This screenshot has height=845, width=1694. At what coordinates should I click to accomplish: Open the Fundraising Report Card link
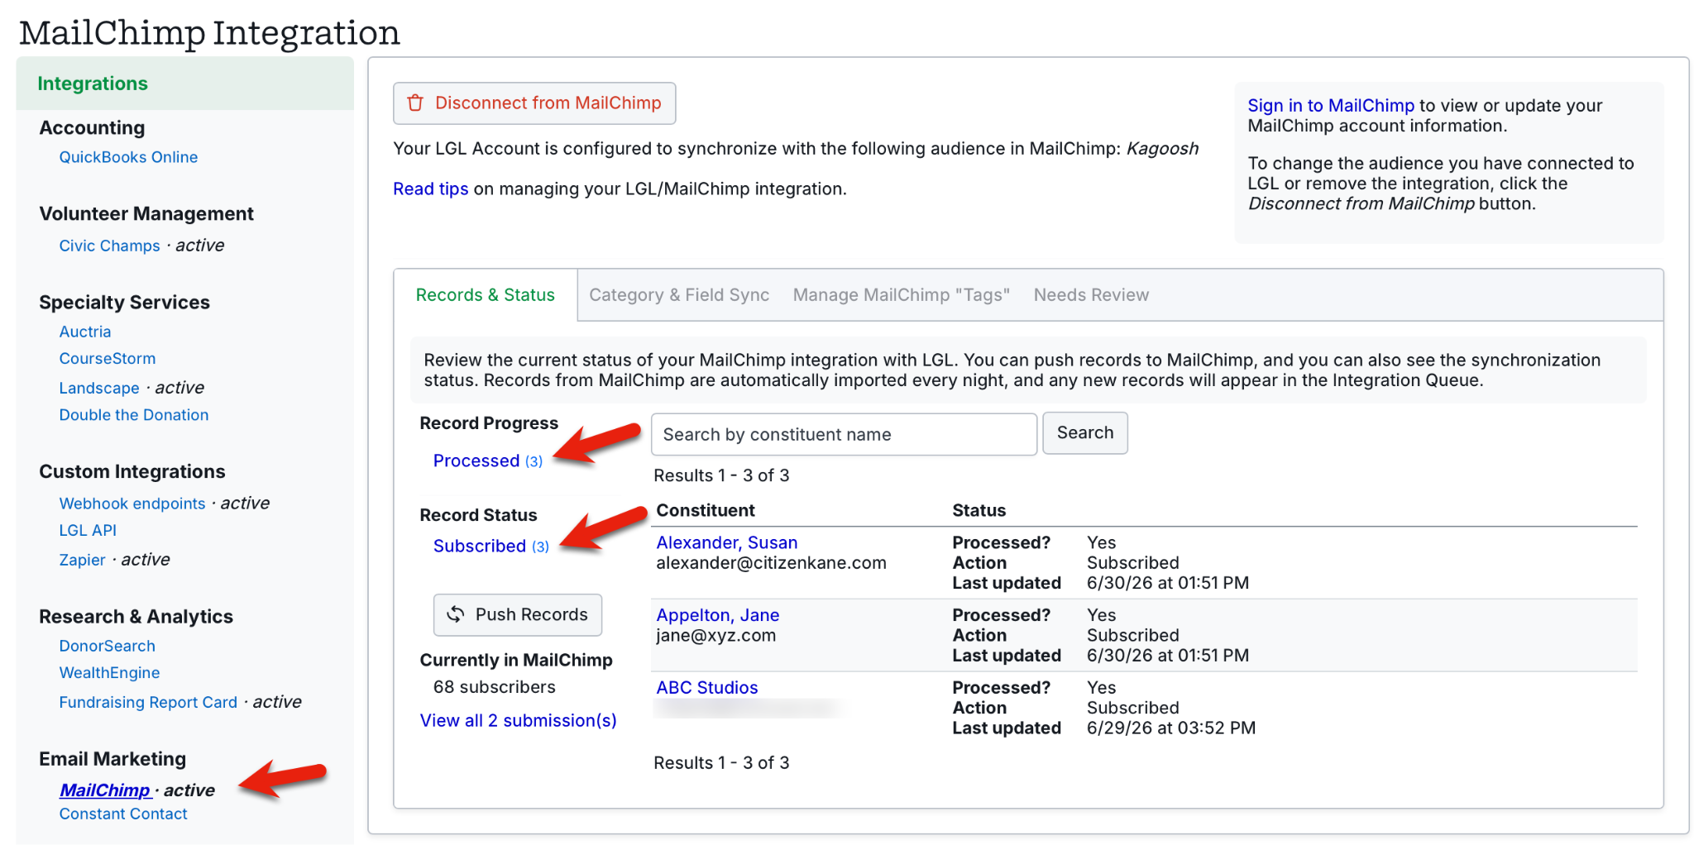(148, 703)
